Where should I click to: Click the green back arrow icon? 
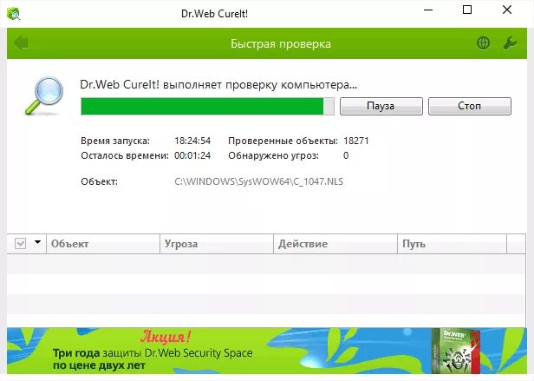tap(21, 43)
